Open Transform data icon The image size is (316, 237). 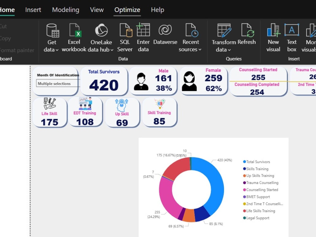224,30
